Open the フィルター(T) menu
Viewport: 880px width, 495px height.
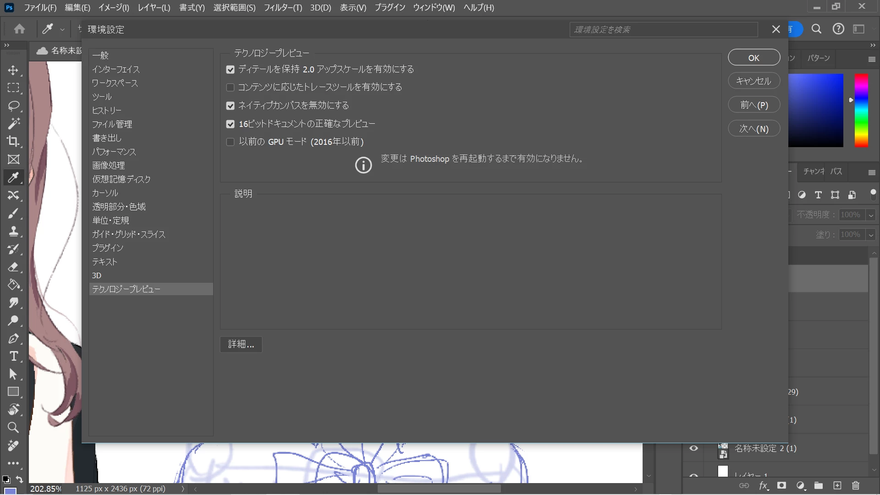(x=283, y=8)
